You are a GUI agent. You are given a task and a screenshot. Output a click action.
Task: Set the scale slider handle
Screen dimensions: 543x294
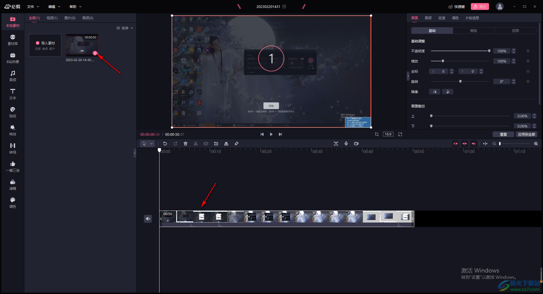coord(443,61)
